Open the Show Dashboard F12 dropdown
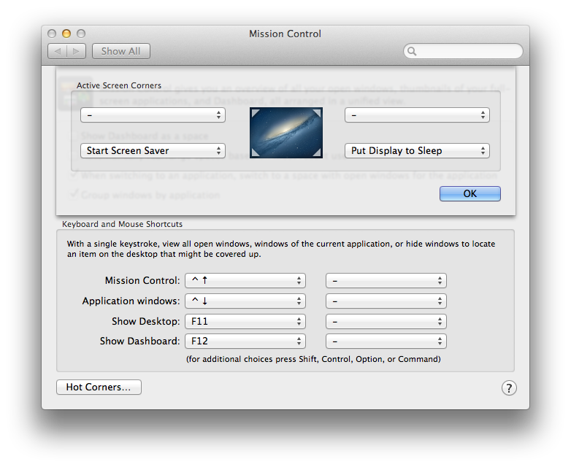The image size is (571, 467). point(245,341)
